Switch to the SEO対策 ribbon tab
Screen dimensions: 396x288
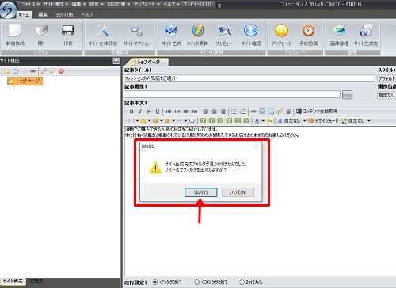(x=64, y=14)
